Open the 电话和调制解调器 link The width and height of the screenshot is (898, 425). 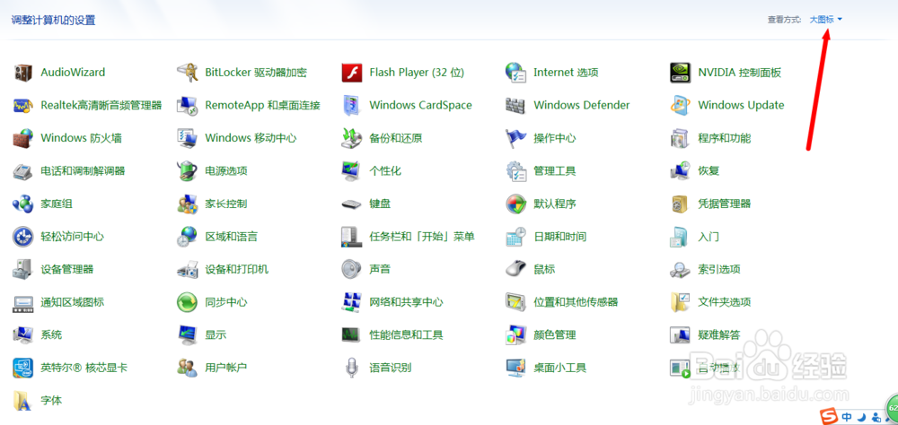[83, 170]
